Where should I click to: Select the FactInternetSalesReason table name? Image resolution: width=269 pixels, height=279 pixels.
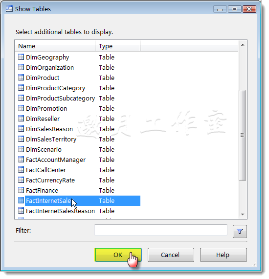(61, 211)
